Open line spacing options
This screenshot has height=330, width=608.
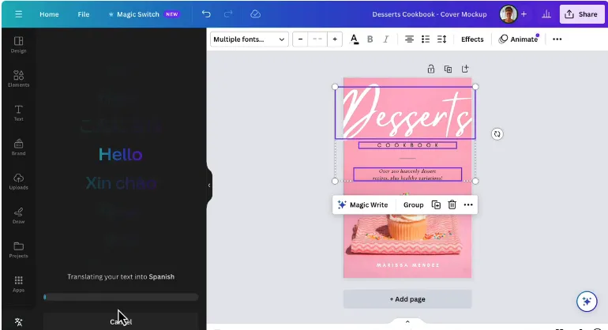click(x=441, y=39)
